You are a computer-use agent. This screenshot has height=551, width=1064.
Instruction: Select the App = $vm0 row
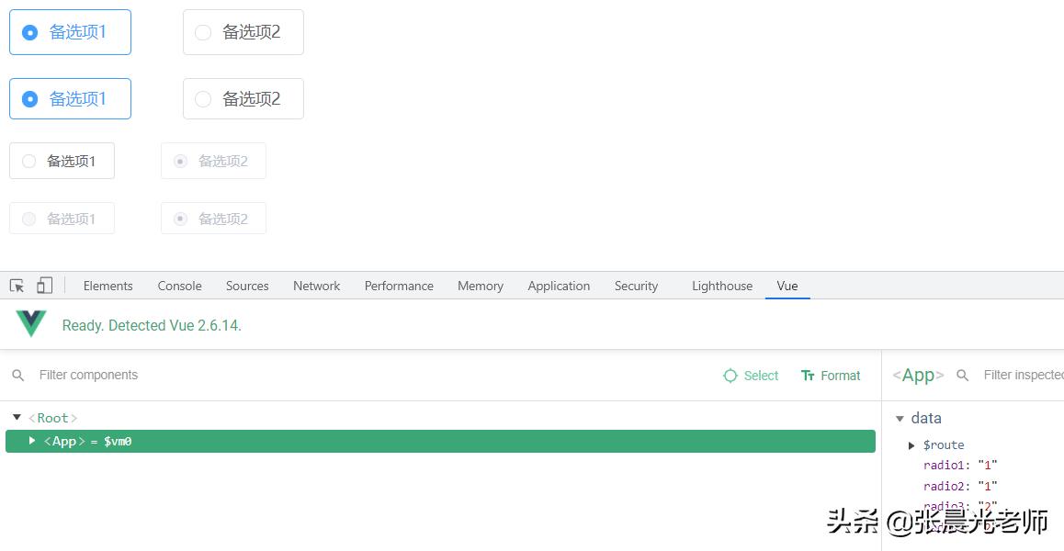coord(440,441)
